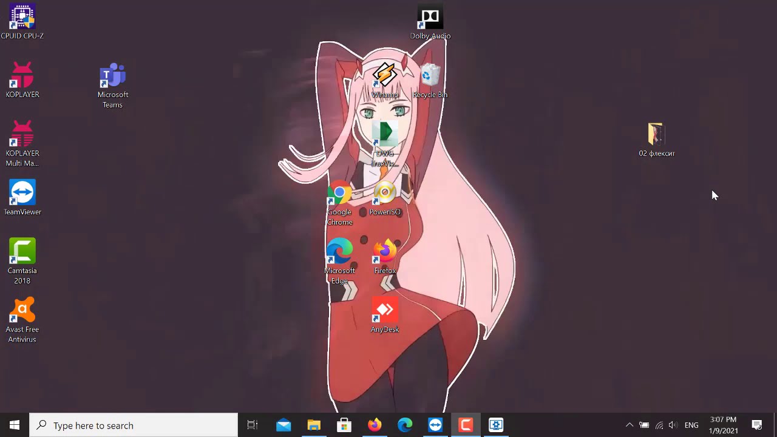Select the Winamp desktop shortcut

coord(385,80)
